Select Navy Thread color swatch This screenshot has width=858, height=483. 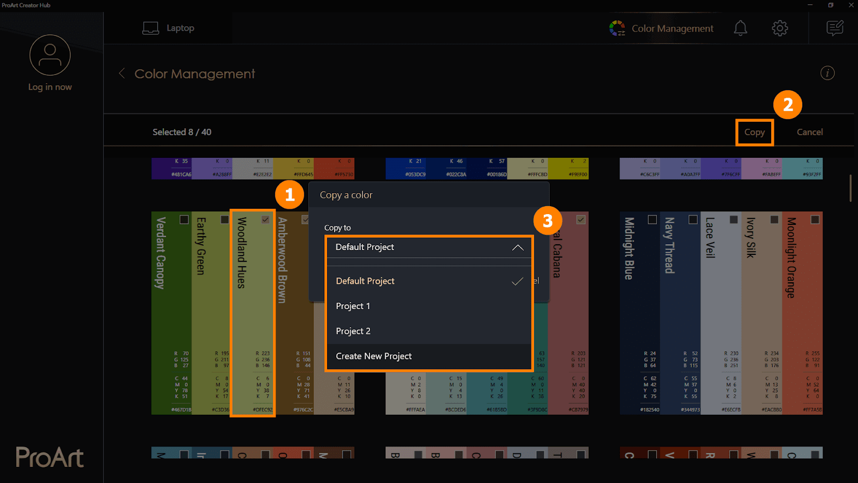(x=681, y=313)
